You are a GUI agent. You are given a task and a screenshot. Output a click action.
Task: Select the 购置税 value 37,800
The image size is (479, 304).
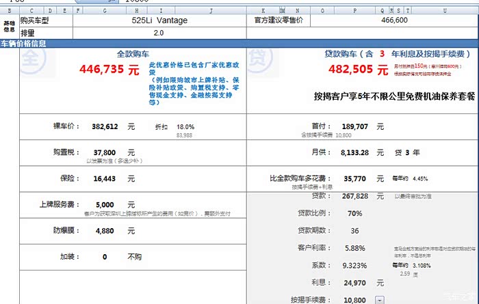click(105, 152)
